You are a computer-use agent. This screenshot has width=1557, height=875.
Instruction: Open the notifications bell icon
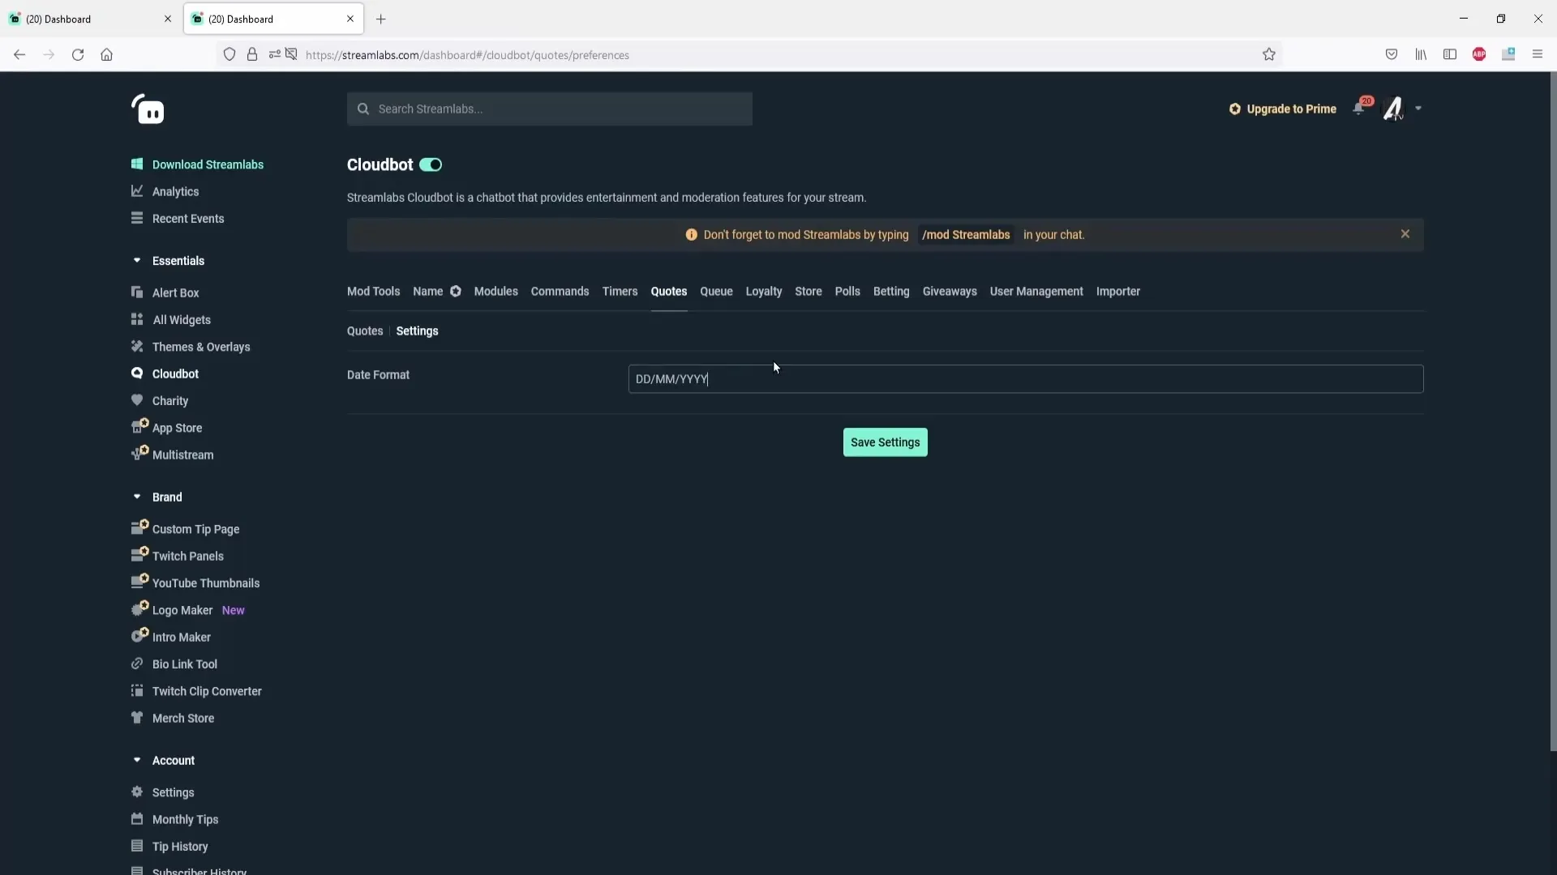click(x=1359, y=109)
